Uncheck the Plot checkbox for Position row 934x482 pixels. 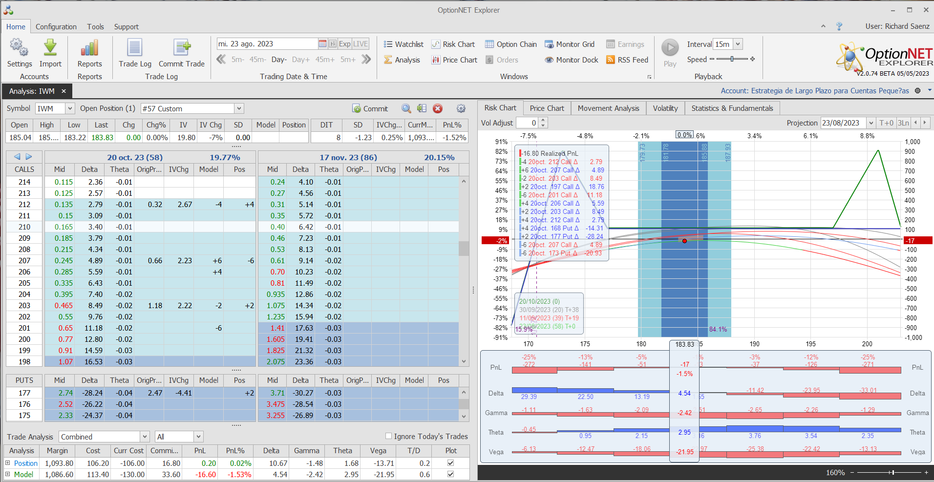[x=450, y=463]
